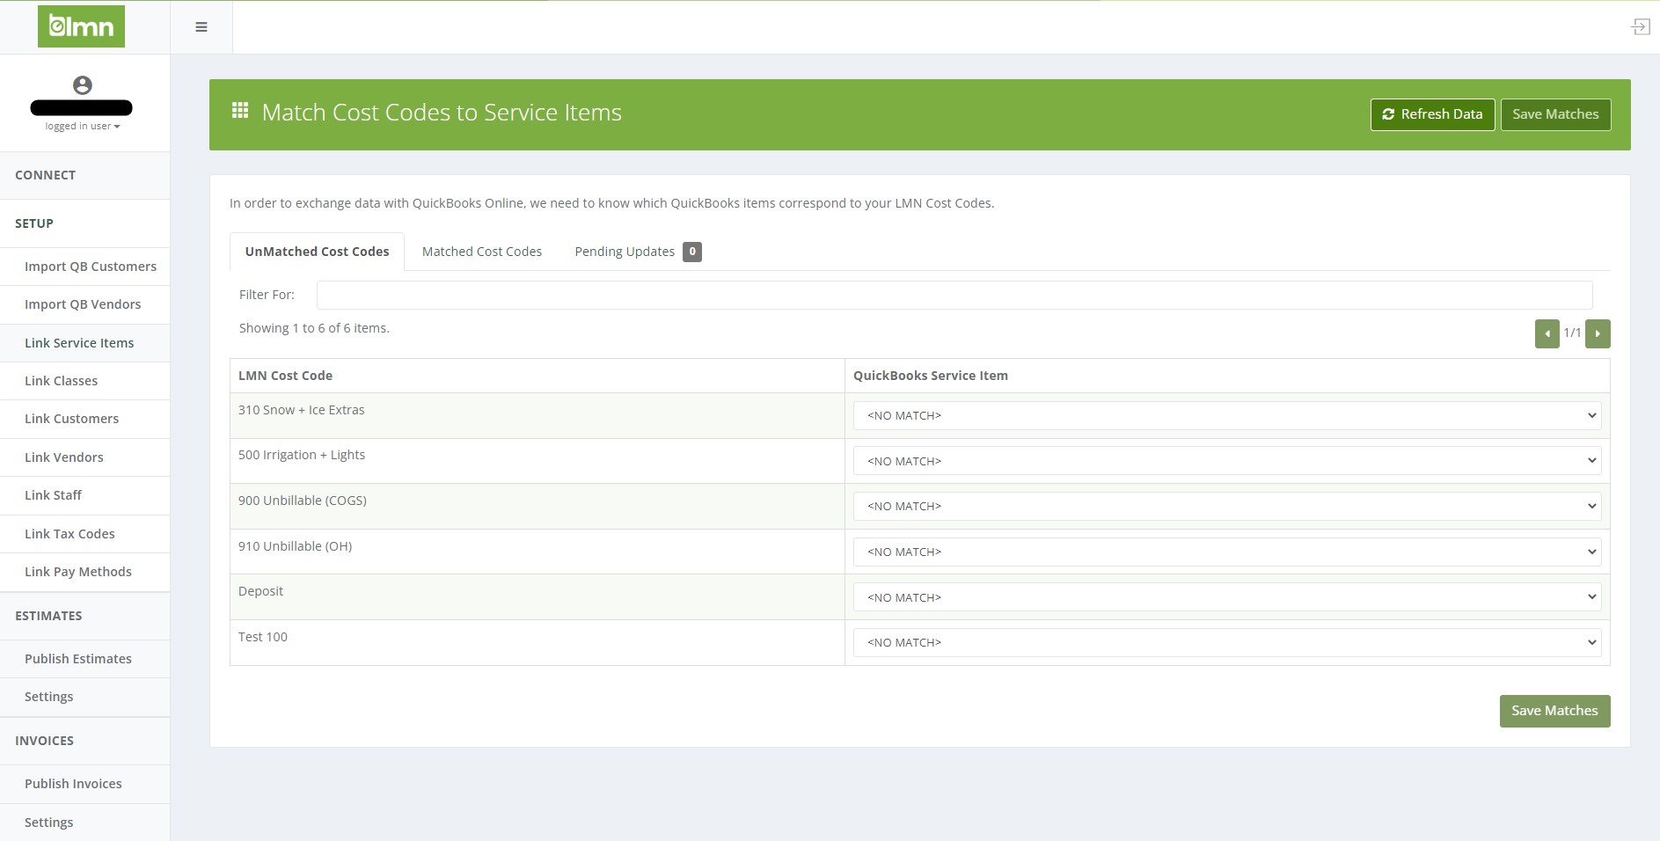Switch to the Matched Cost Codes tab
The image size is (1660, 841).
481,252
